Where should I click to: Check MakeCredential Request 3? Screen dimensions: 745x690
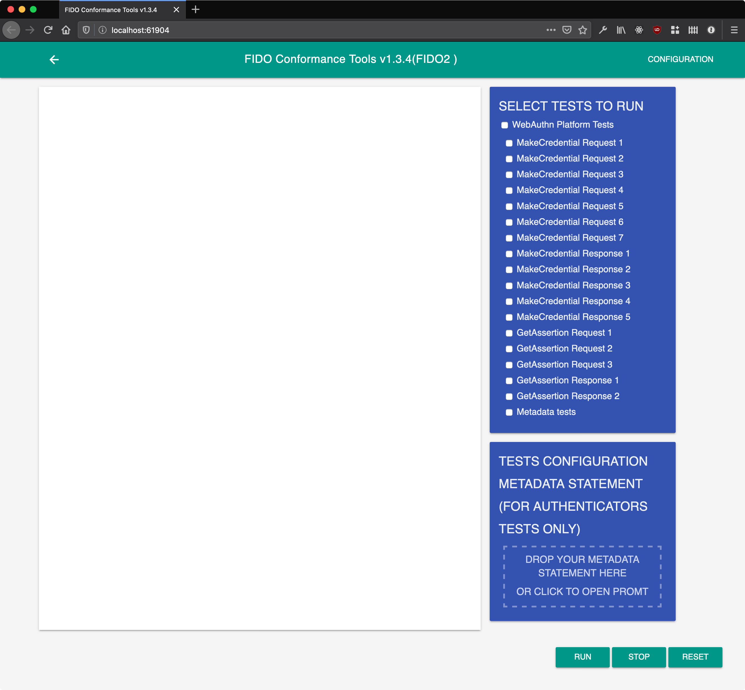(x=509, y=175)
